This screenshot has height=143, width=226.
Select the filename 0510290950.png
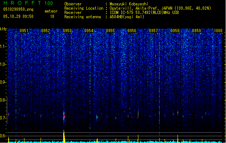pyautogui.click(x=18, y=9)
